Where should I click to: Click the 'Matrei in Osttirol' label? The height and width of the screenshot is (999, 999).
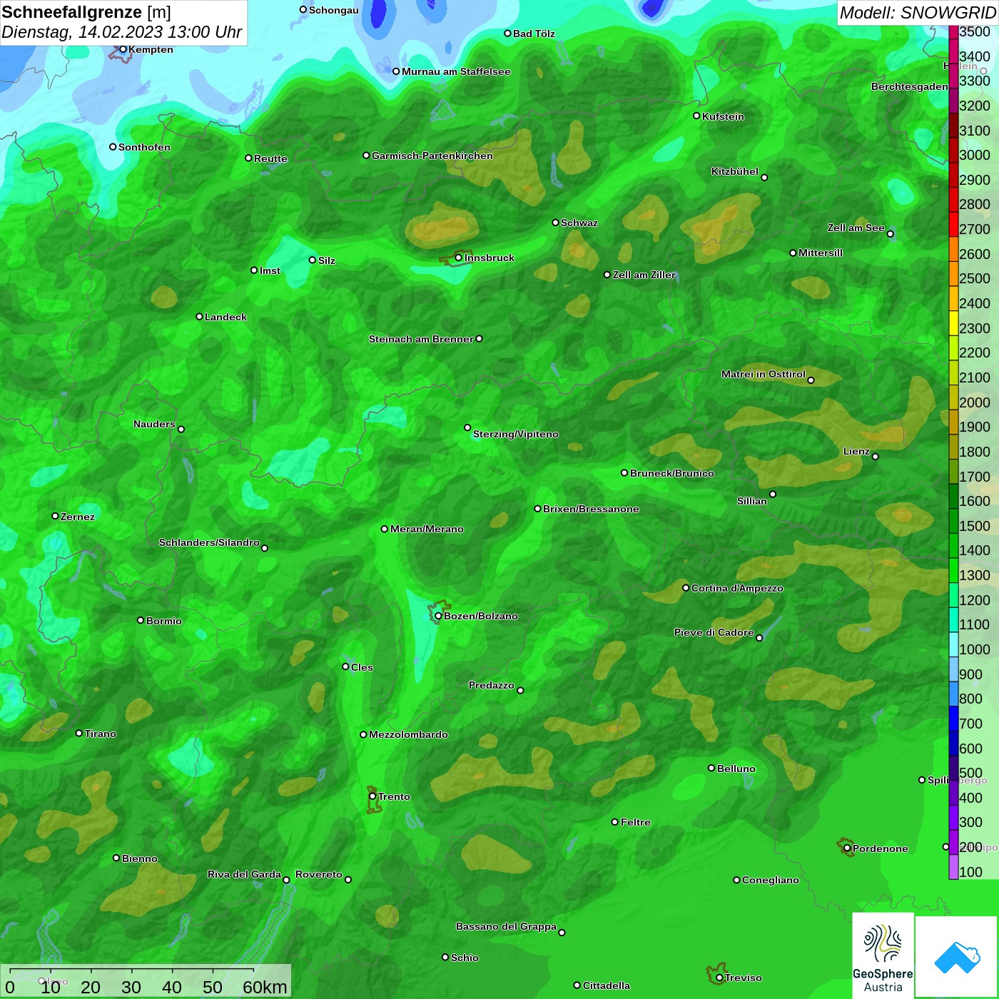[x=764, y=374]
